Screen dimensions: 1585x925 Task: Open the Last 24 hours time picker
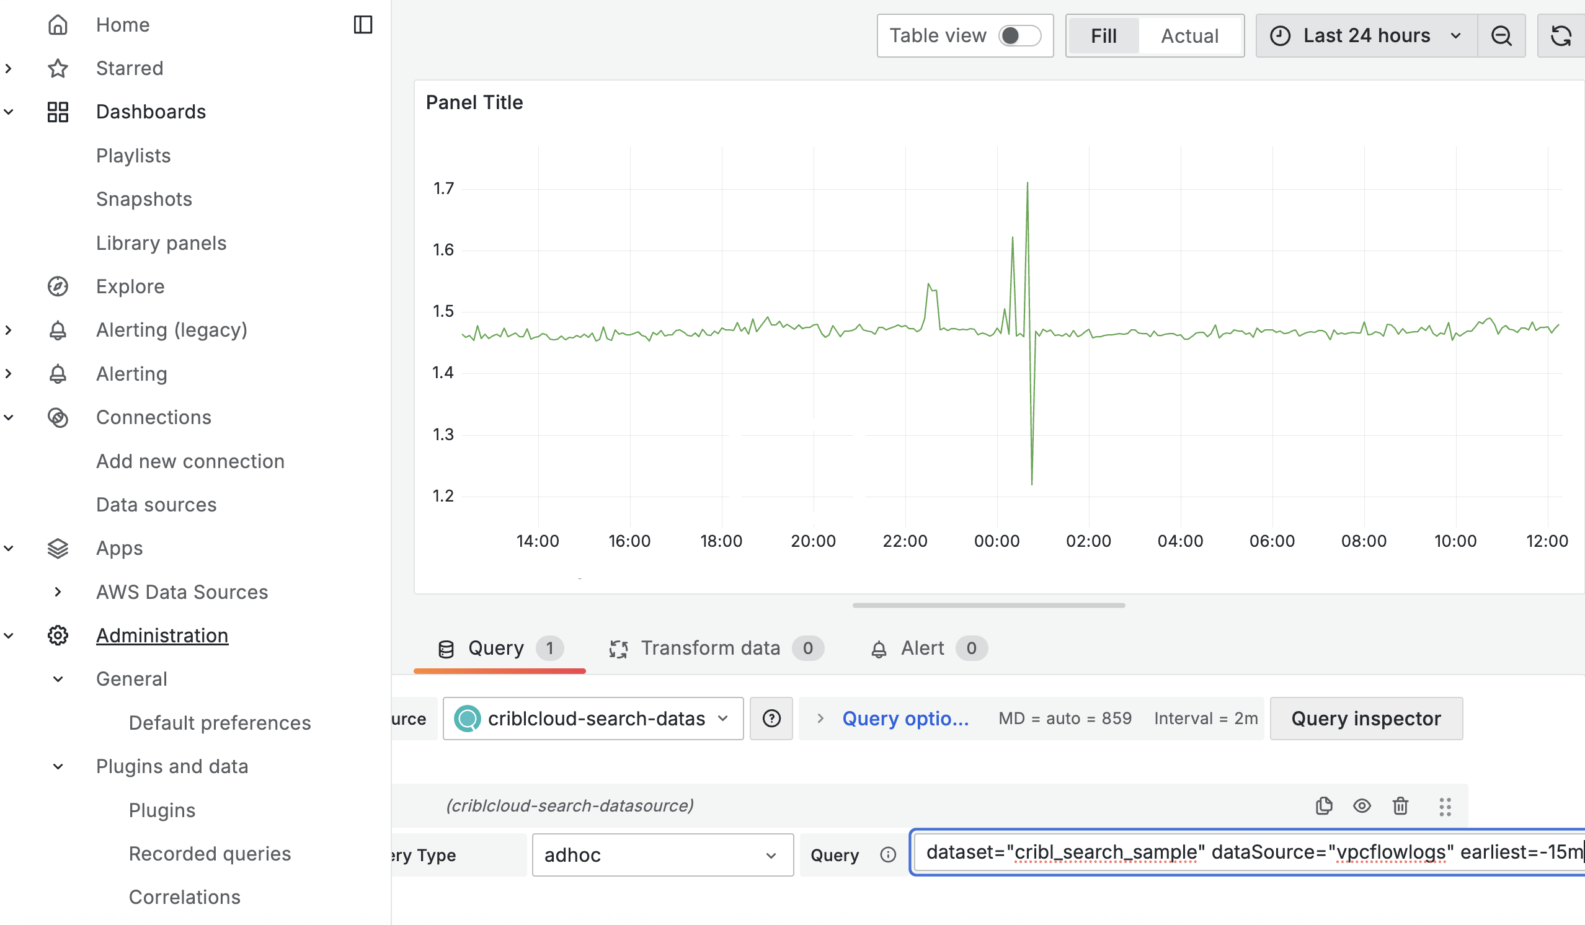(x=1365, y=36)
